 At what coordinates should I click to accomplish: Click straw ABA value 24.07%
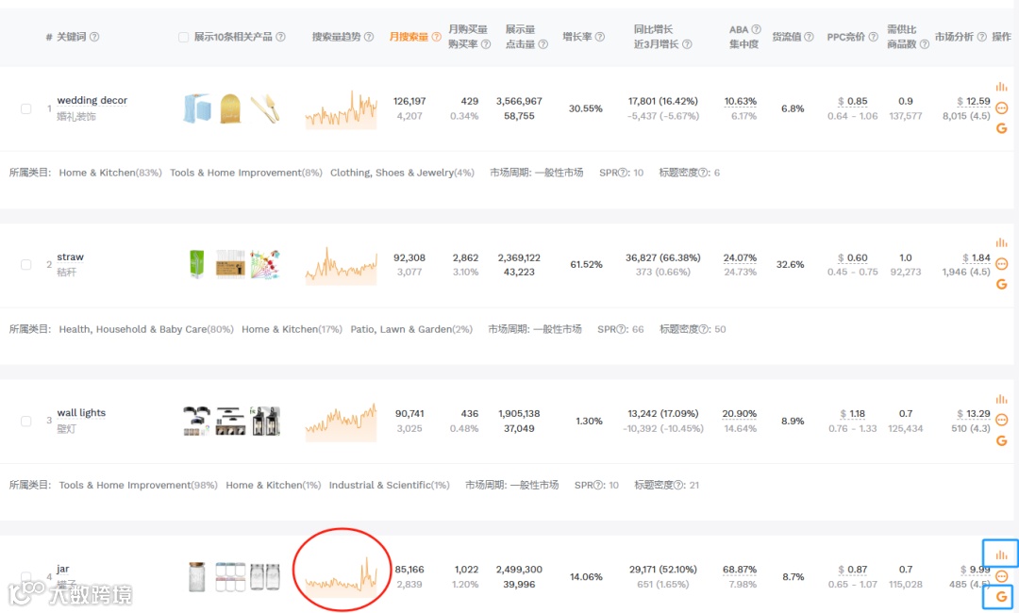click(741, 257)
